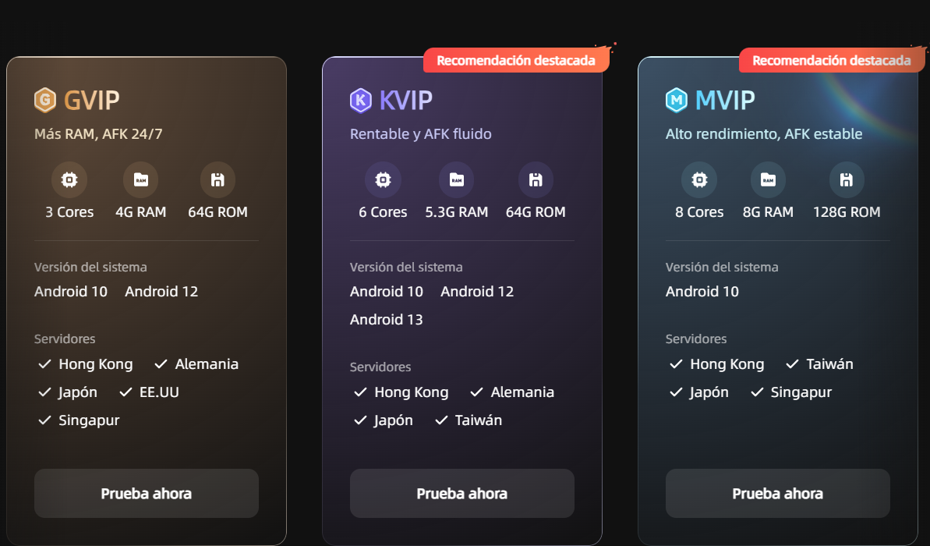Click the 4G RAM icon in GVIP
The image size is (930, 546).
[140, 180]
